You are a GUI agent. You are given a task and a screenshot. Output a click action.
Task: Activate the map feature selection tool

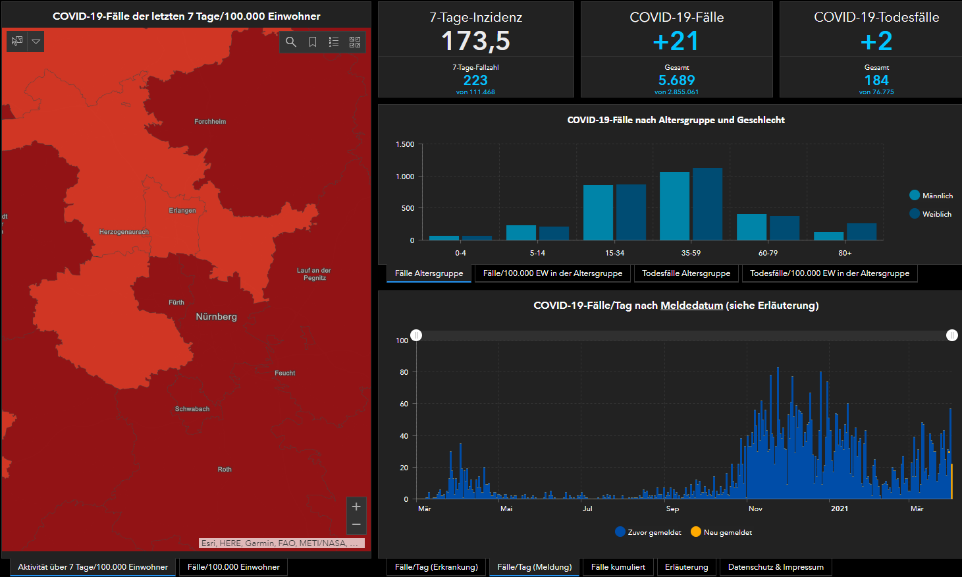(x=17, y=41)
